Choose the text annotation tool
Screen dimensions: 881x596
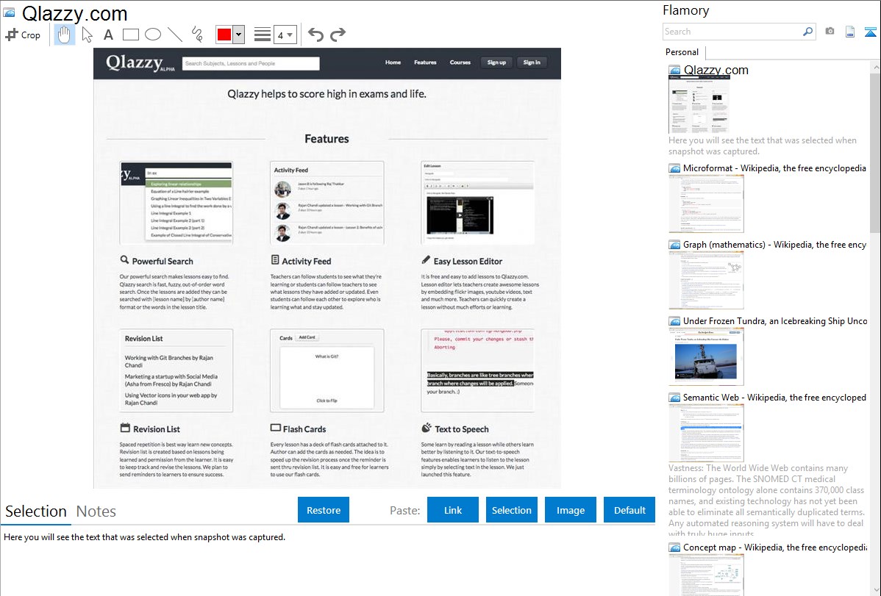coord(108,35)
